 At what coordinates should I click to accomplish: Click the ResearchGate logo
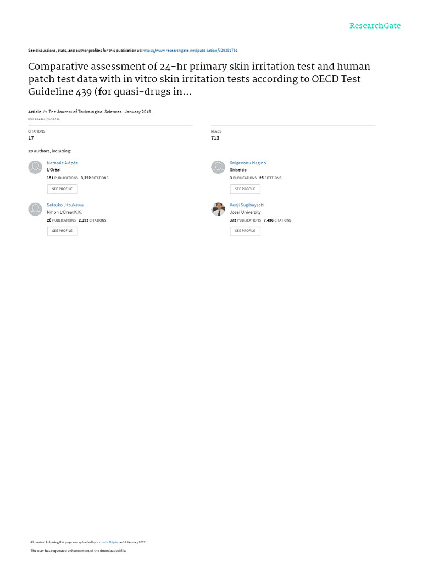(x=375, y=26)
